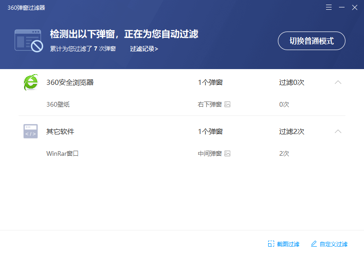This screenshot has width=364, height=255.
Task: Click the 截图过滤 screenshot crop icon
Action: click(x=271, y=244)
